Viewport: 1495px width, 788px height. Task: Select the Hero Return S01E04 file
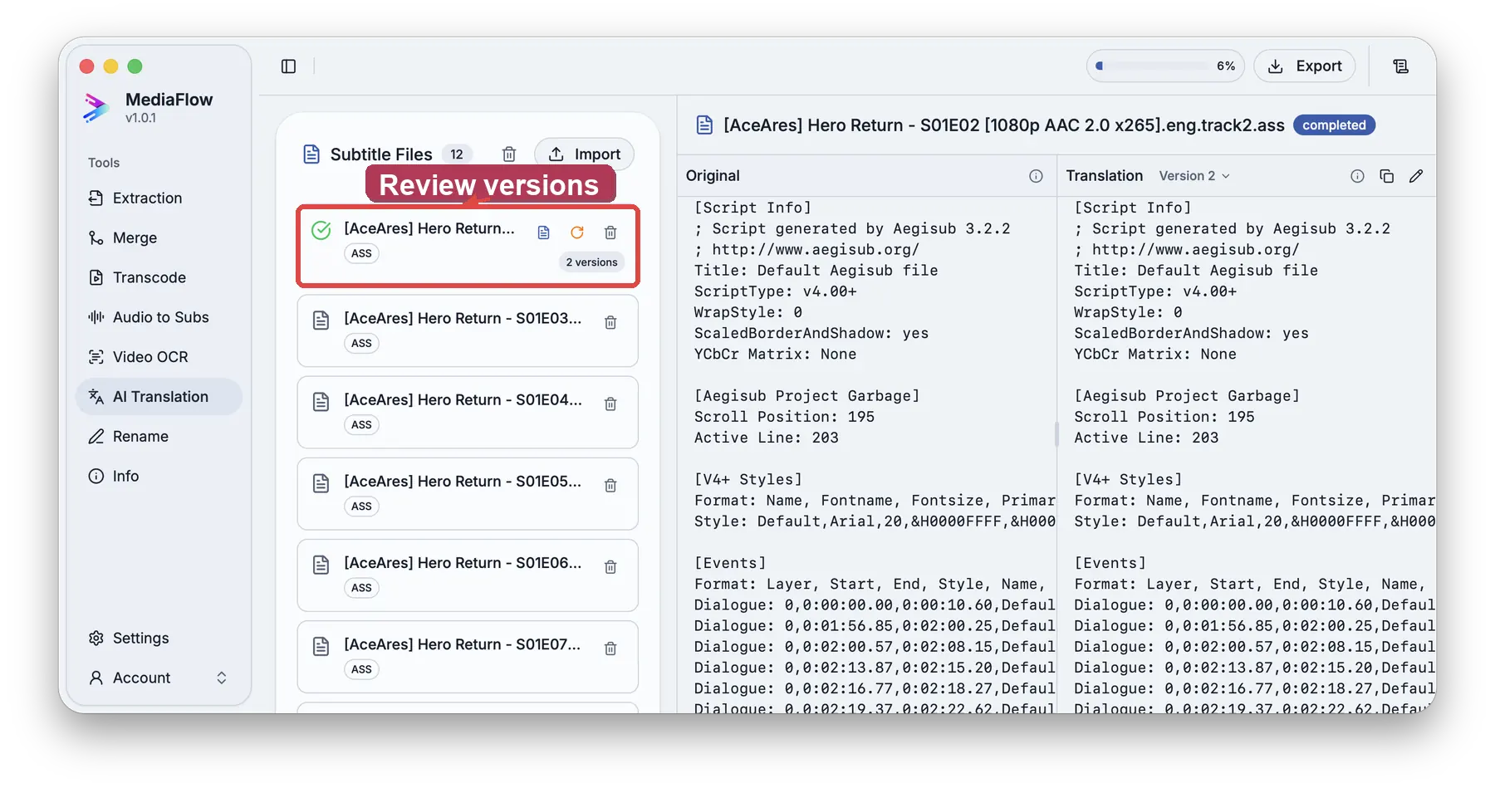[468, 412]
